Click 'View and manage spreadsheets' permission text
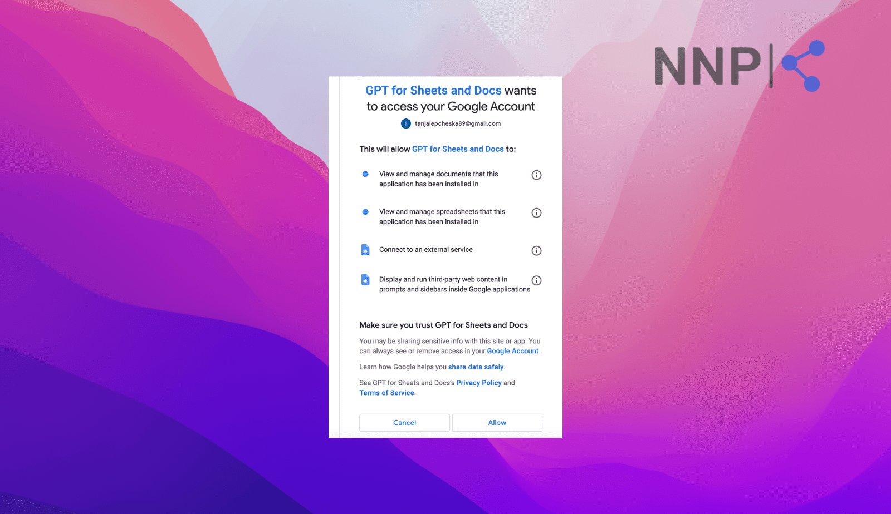The width and height of the screenshot is (891, 514). [x=442, y=217]
